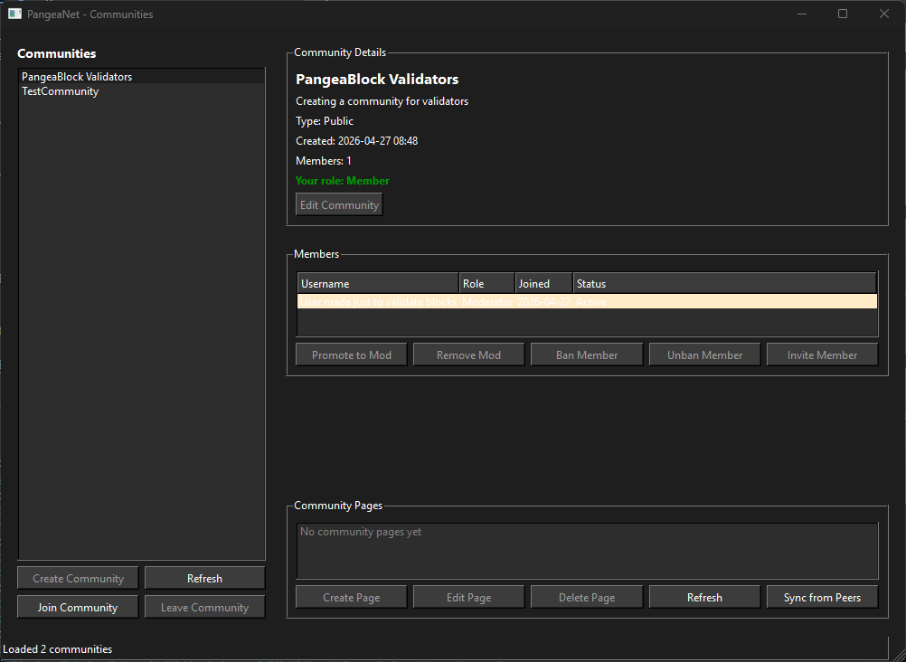Click Promote to Mod button
The width and height of the screenshot is (906, 662).
(x=352, y=355)
